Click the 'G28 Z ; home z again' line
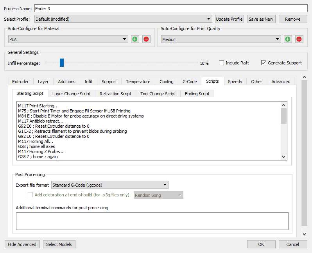 [38, 157]
